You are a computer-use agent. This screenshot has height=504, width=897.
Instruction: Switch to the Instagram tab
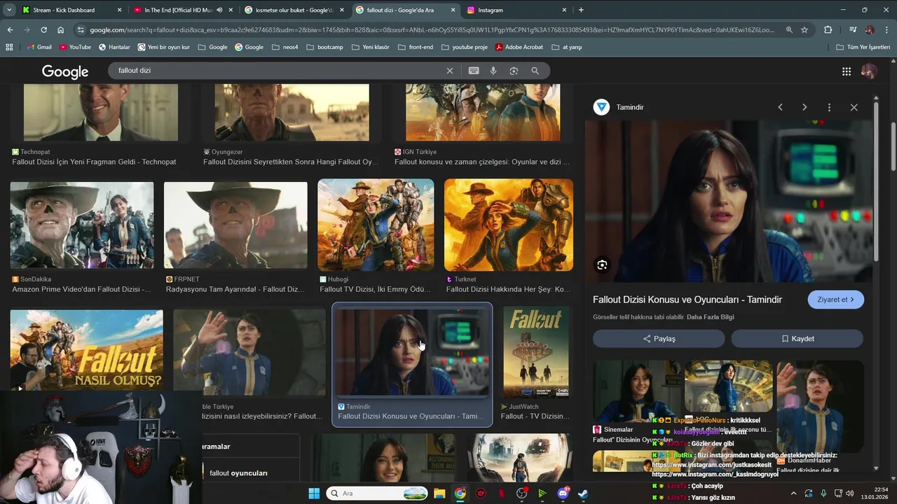(x=516, y=10)
